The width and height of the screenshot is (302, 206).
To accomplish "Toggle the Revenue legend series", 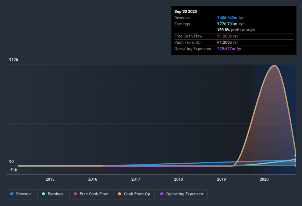I will pos(21,194).
